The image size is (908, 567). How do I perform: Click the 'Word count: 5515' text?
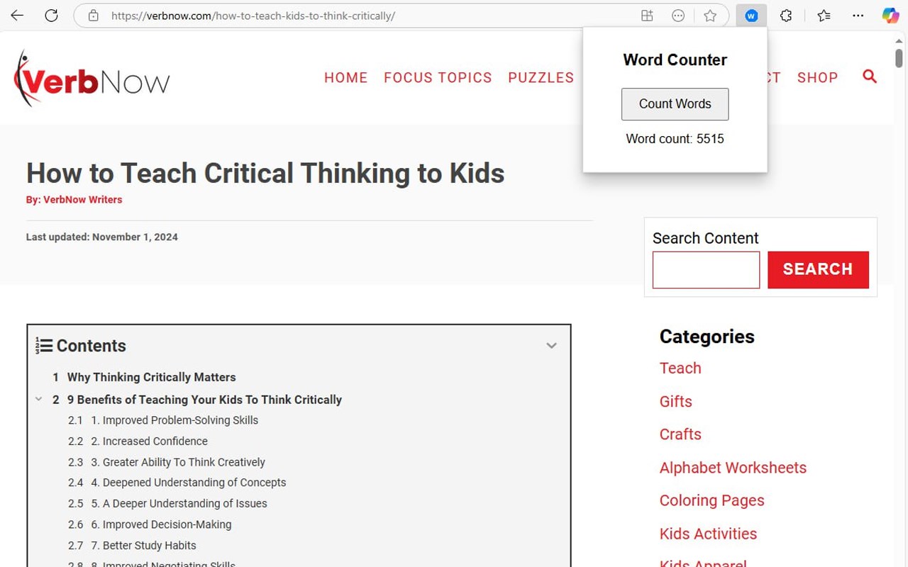(x=675, y=139)
